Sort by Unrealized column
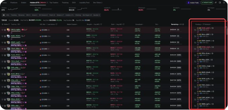 point(139,24)
